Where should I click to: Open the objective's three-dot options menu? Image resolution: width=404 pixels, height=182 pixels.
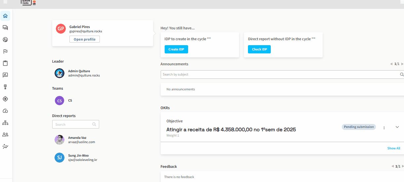pyautogui.click(x=384, y=128)
